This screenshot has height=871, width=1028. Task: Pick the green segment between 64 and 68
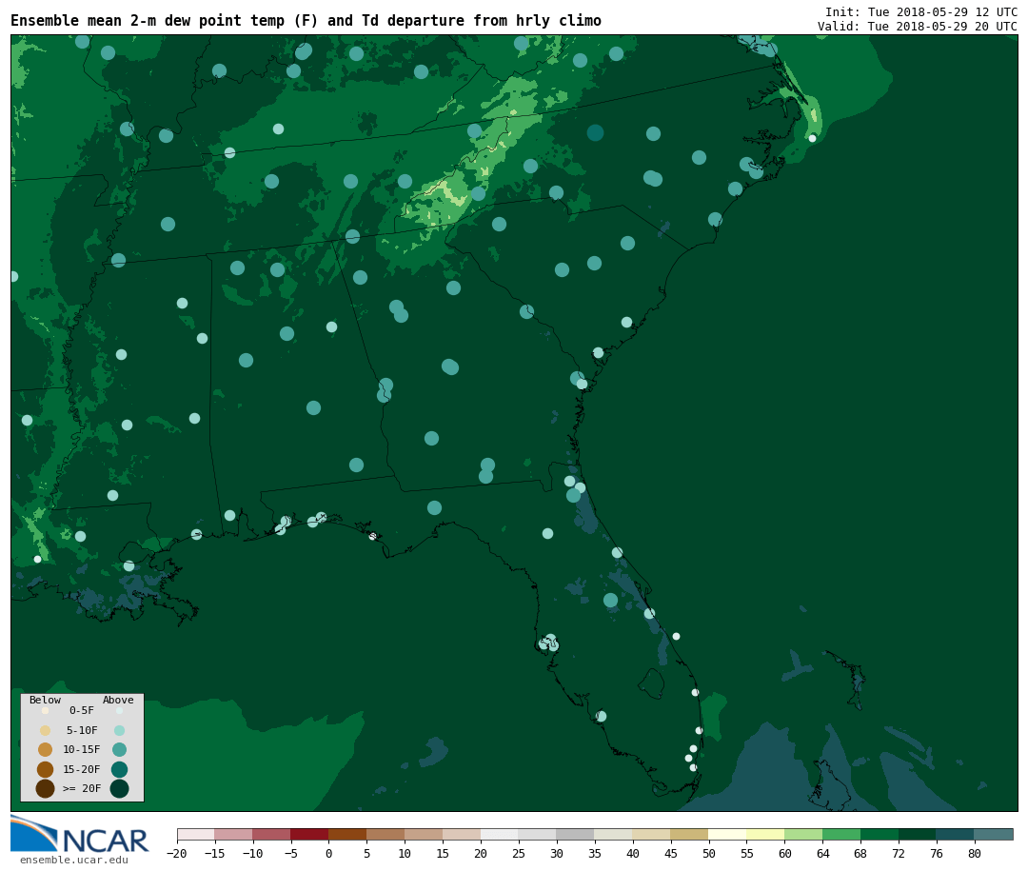click(841, 834)
